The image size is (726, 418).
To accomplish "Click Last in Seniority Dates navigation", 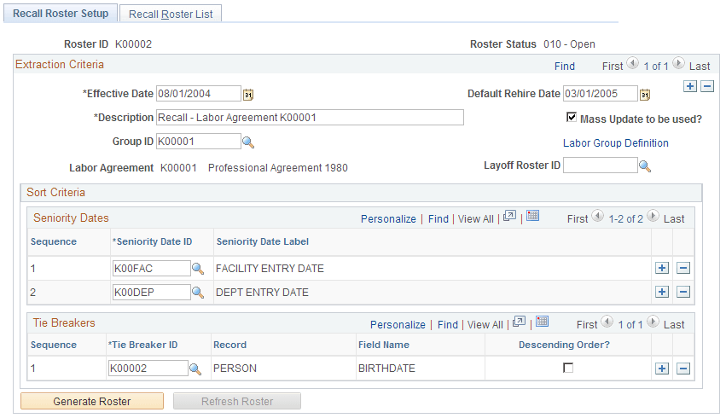I will (x=674, y=219).
